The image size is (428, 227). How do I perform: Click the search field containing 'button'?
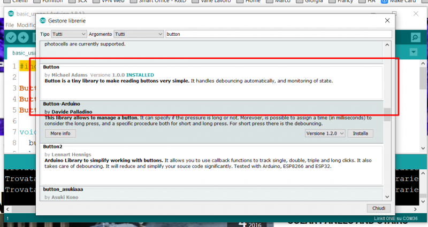coord(278,34)
